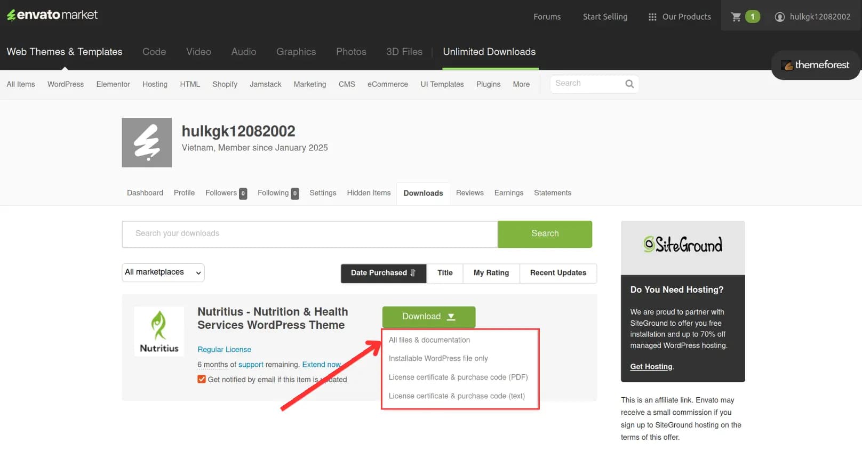This screenshot has height=451, width=862.
Task: Open the Video marketplace category
Action: [x=198, y=52]
